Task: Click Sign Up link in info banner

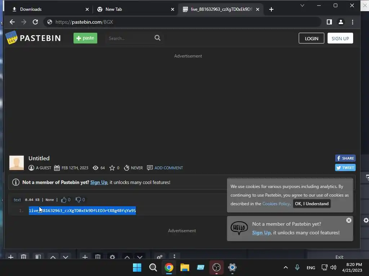Action: point(99,182)
